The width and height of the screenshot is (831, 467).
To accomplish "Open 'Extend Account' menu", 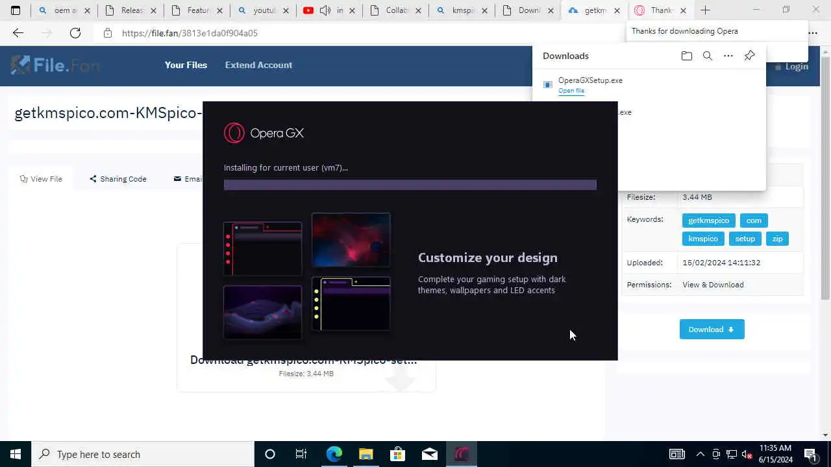I will point(258,65).
